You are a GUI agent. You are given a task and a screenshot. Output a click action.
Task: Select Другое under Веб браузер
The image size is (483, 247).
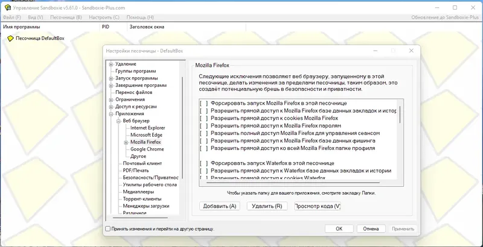(138, 156)
